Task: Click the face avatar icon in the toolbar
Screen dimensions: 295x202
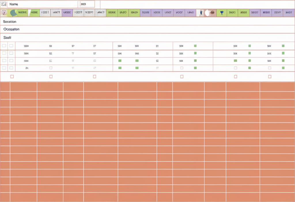Action: click(212, 13)
